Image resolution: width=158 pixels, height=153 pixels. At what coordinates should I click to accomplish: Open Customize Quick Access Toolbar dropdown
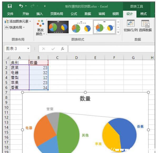coord(45,6)
